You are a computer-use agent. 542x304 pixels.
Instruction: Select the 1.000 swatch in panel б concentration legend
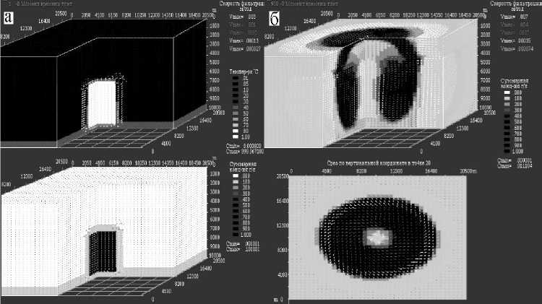pos(507,151)
